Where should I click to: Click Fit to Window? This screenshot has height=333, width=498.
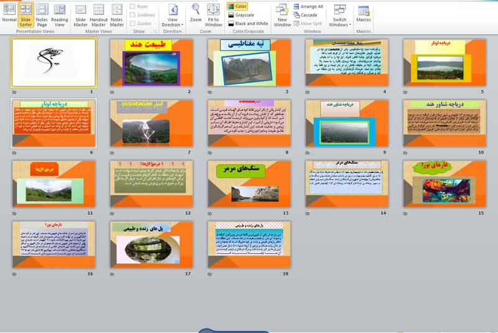coord(214,14)
